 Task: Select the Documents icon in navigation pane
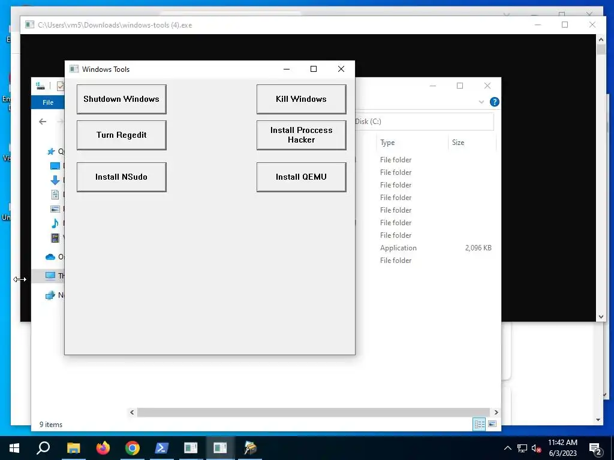55,195
